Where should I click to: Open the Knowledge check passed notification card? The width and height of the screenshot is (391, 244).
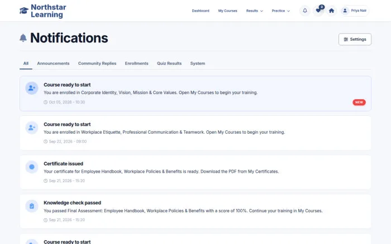tap(195, 212)
